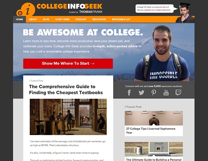Select Start Here! in navigation
The height and width of the screenshot is (161, 208).
click(x=62, y=19)
